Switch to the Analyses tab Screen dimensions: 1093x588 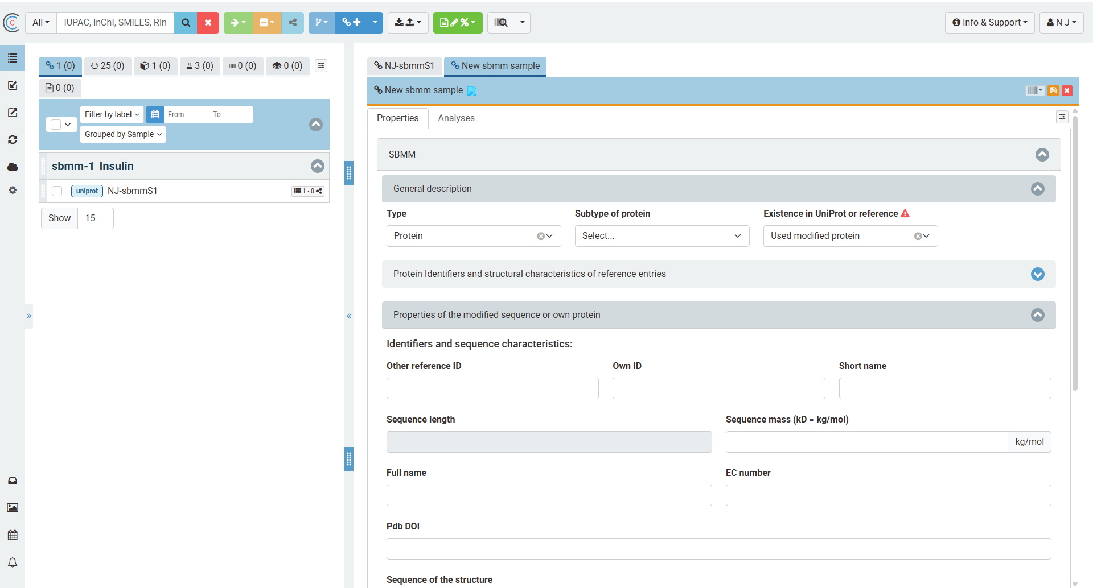(x=456, y=118)
